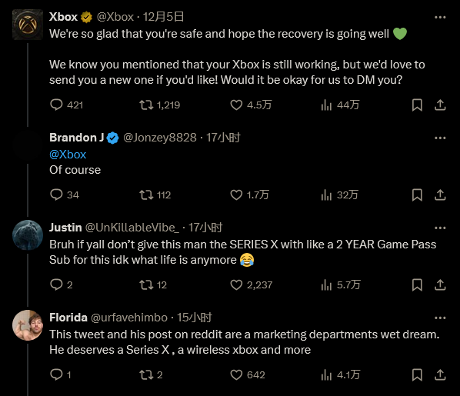Reply to the Xbox tweet

[x=56, y=105]
